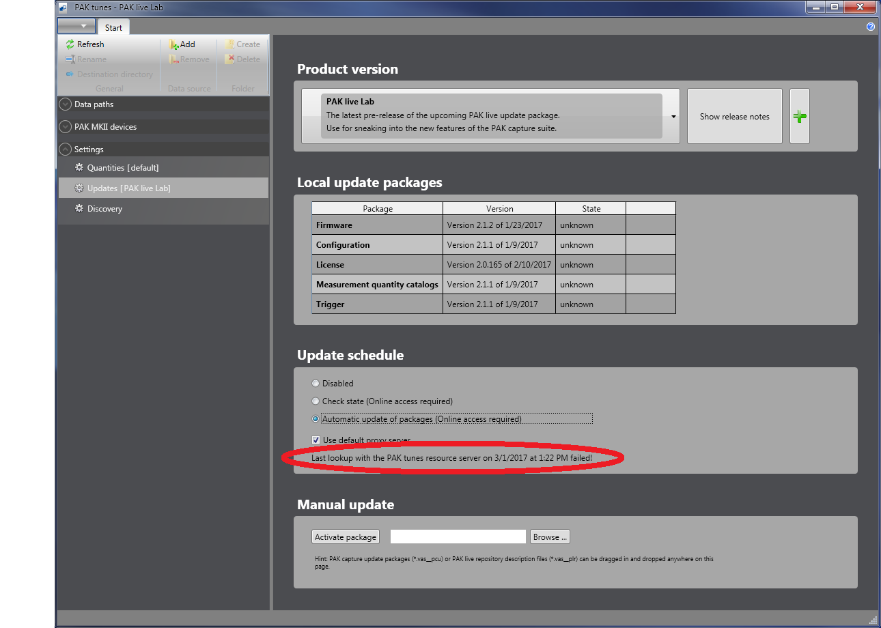Click the Version column header

[x=500, y=209]
